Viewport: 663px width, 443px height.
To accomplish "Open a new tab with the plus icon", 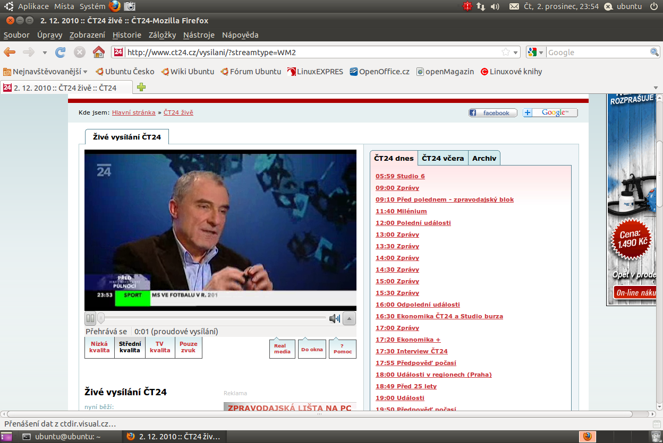I will tap(141, 87).
